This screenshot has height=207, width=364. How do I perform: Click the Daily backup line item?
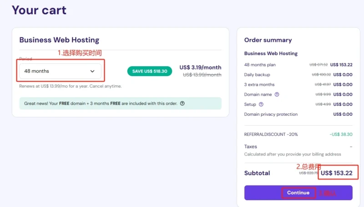[x=298, y=75]
